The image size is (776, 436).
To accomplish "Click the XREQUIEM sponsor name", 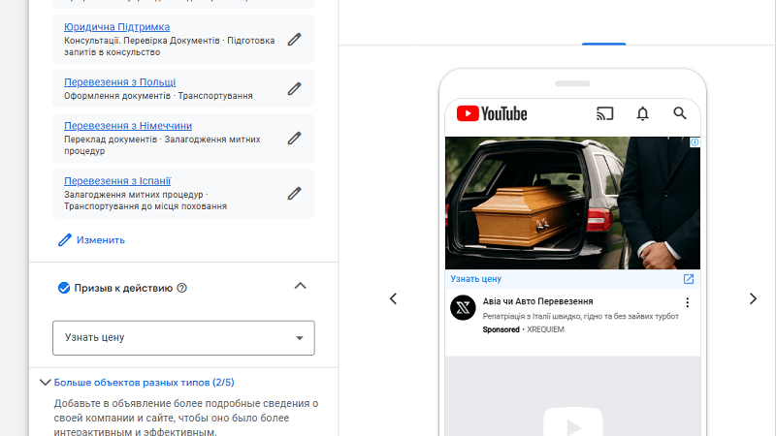I will pyautogui.click(x=545, y=329).
